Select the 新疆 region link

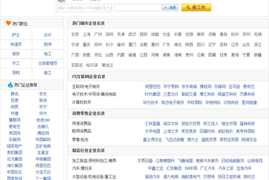point(258,55)
